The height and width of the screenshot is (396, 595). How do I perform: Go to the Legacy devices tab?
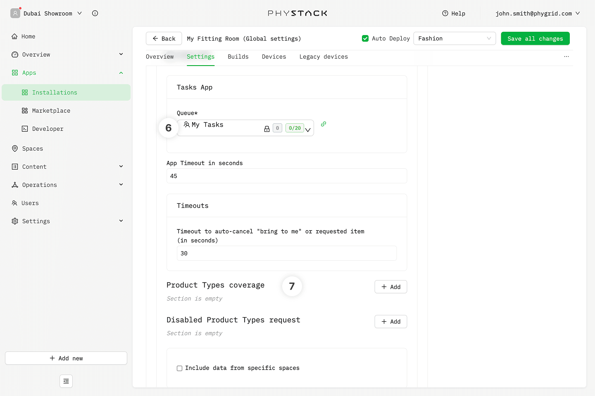point(324,57)
